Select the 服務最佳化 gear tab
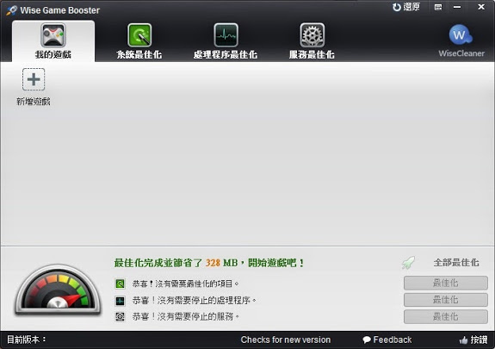This screenshot has height=349, width=495. click(x=312, y=41)
